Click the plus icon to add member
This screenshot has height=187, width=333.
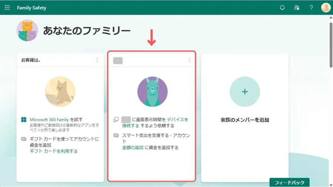[245, 92]
